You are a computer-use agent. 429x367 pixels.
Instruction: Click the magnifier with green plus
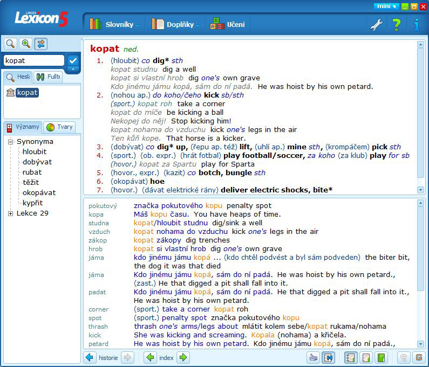pos(25,44)
